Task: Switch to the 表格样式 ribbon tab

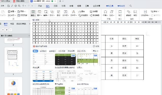Action: click(121, 6)
